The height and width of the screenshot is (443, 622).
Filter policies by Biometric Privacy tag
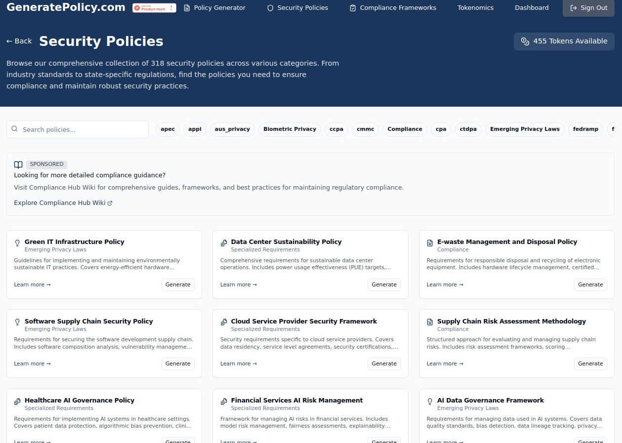click(290, 129)
